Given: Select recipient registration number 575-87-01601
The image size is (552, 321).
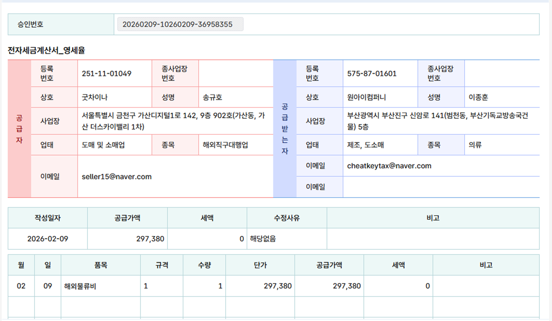Looking at the screenshot, I should (x=372, y=73).
